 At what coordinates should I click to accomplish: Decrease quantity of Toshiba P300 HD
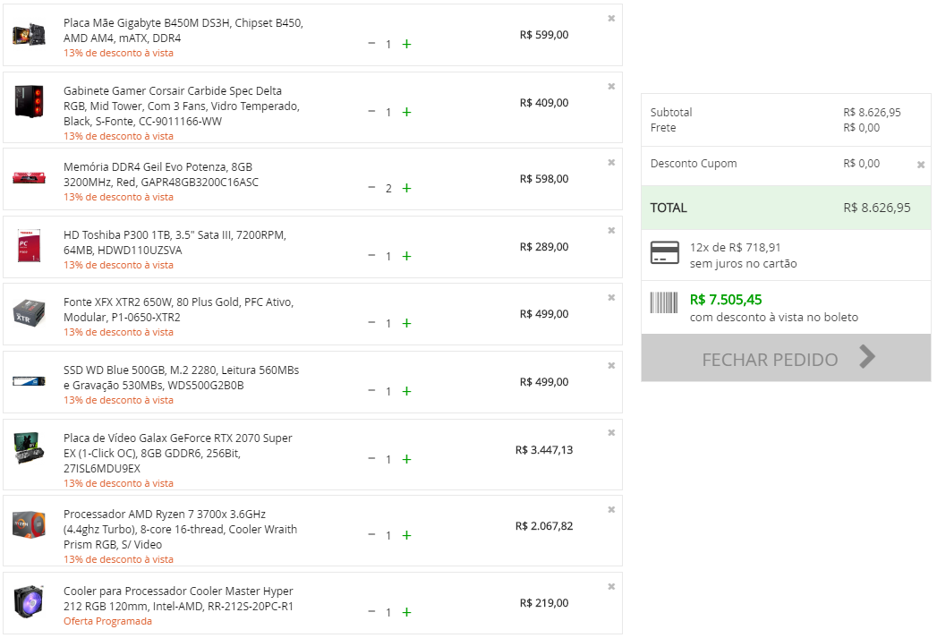[x=371, y=256]
